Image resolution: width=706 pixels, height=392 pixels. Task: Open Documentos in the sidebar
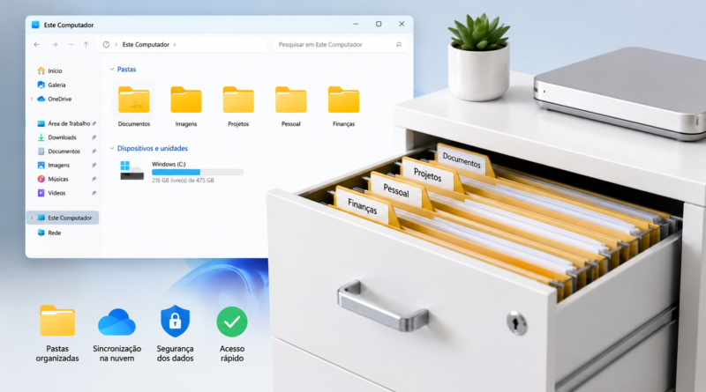[58, 151]
